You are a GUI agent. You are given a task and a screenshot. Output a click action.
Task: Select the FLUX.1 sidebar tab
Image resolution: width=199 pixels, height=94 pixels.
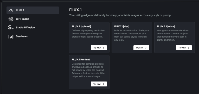(x=33, y=10)
